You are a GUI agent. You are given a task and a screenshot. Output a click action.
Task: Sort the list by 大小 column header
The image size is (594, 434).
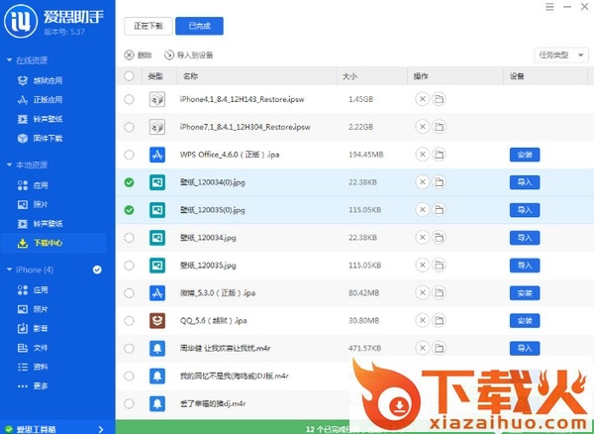[x=350, y=75]
